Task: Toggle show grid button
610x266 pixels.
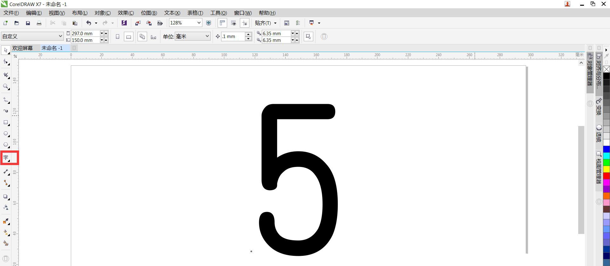Action: pyautogui.click(x=234, y=23)
